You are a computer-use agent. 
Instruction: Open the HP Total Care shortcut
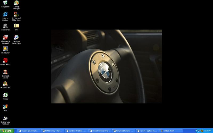[x=5, y=84]
